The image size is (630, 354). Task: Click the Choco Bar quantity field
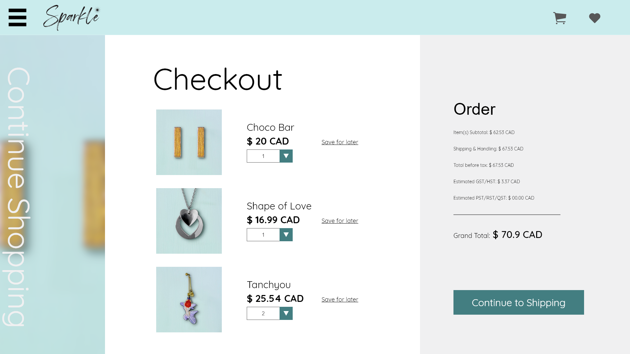263,156
